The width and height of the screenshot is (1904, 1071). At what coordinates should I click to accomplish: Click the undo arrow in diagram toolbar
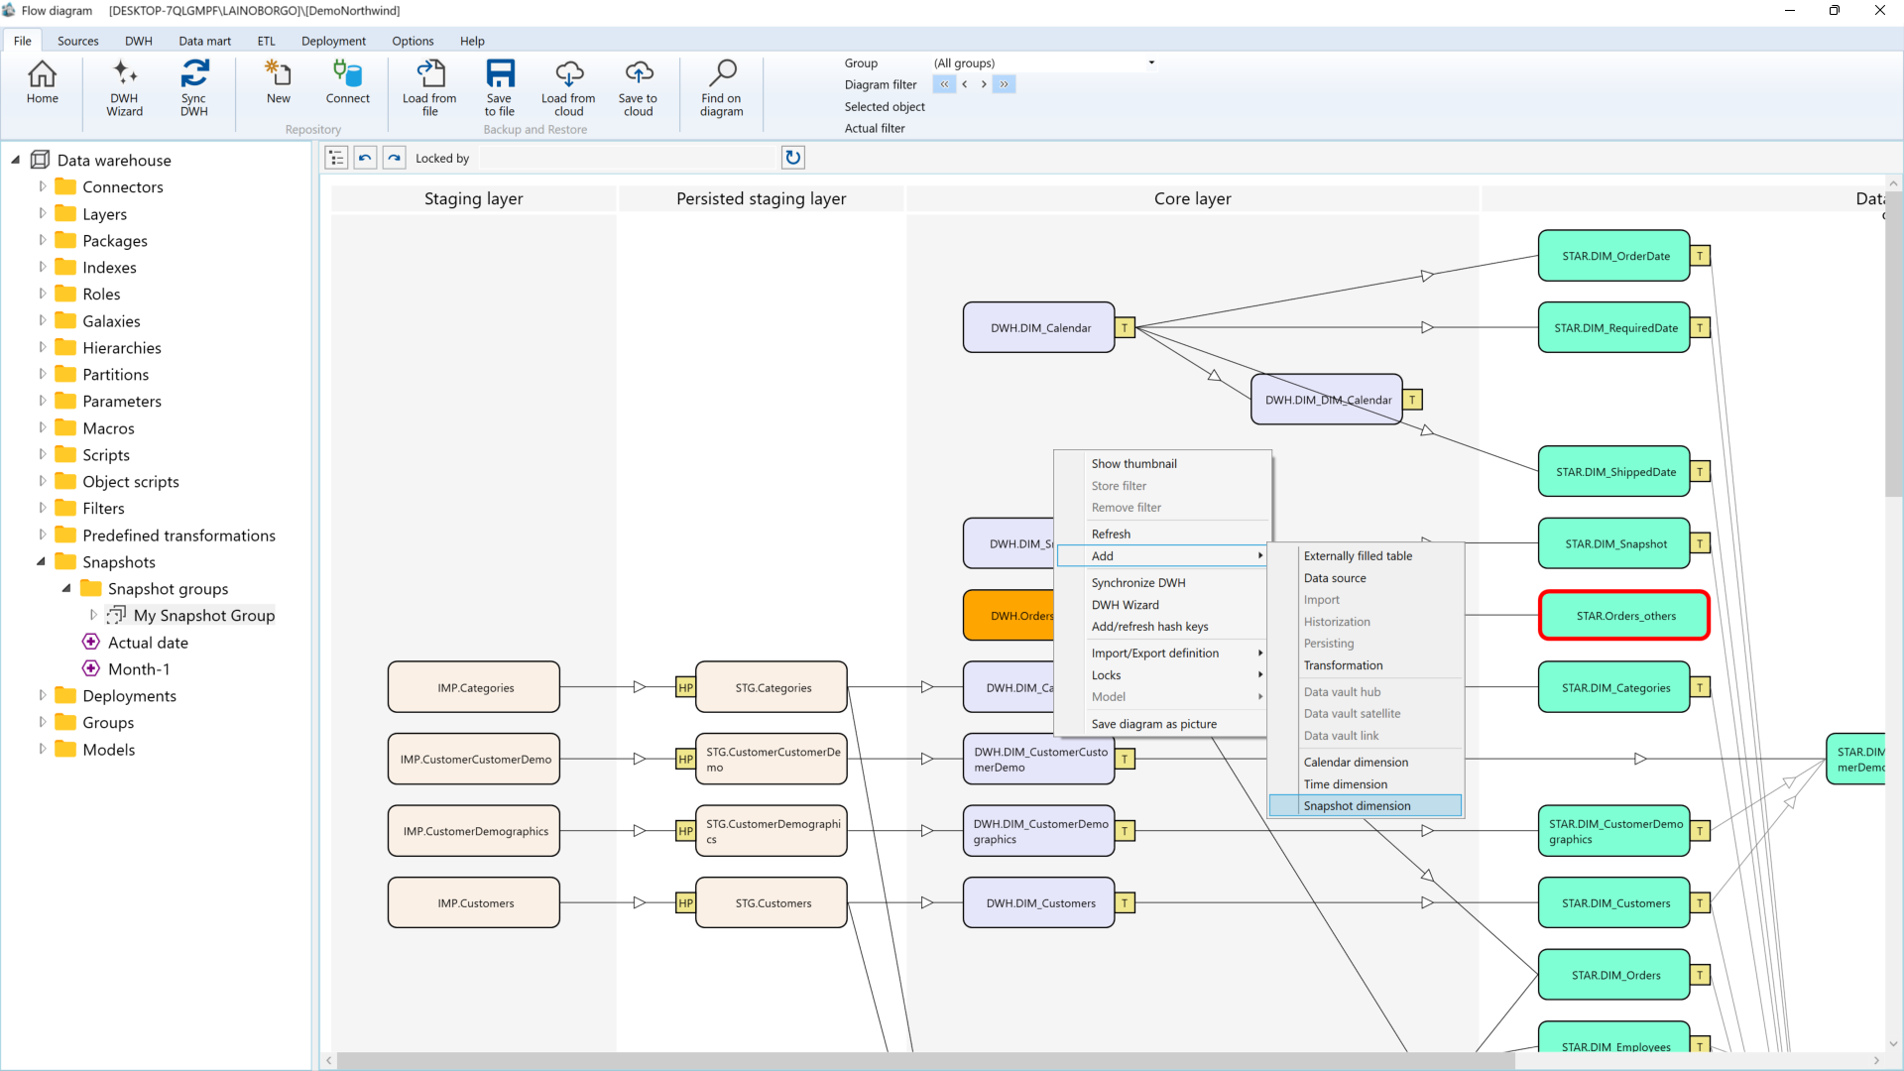(365, 158)
